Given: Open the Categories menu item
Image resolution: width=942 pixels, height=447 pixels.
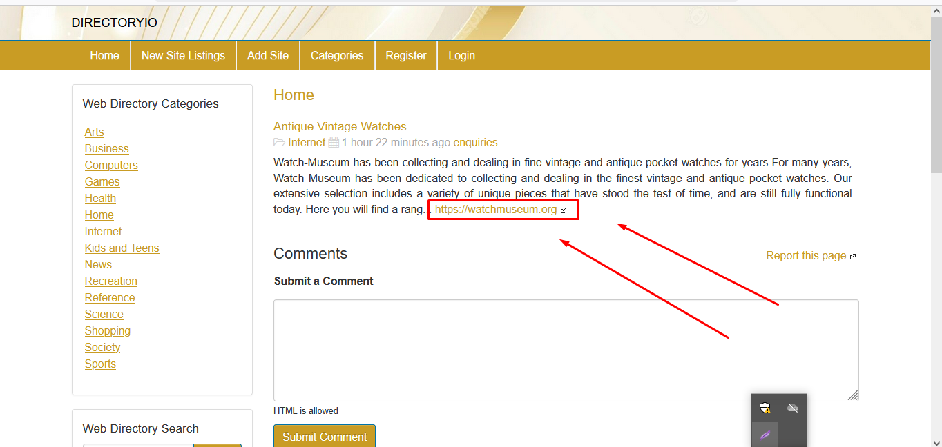Looking at the screenshot, I should tap(337, 56).
